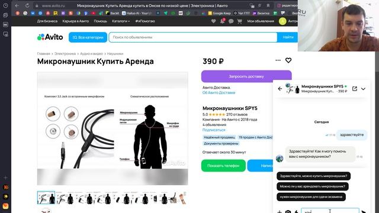Open the Для бизнеса menu link
Viewport: 379px width, 213px height.
tap(47, 21)
